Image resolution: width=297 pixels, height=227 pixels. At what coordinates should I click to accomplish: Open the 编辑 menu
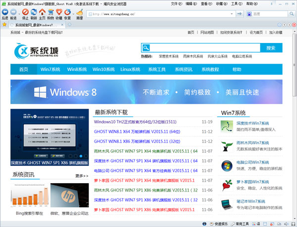(191, 4)
